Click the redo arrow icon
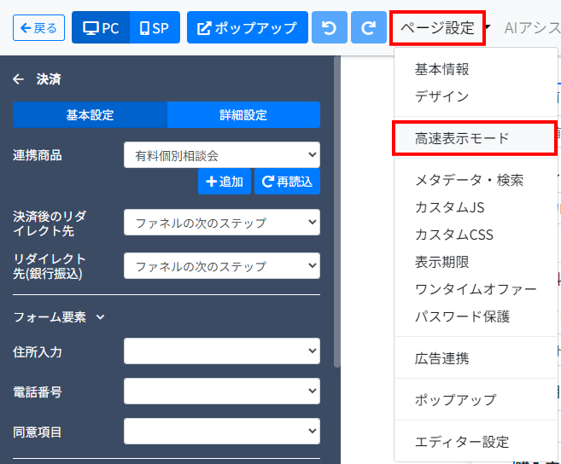The width and height of the screenshot is (561, 464). [368, 28]
